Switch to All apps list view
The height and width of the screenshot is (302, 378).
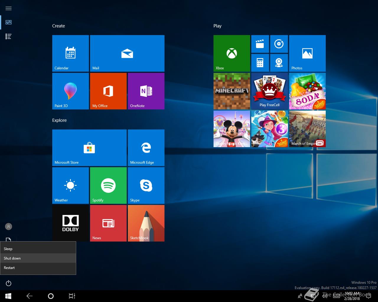tap(9, 37)
